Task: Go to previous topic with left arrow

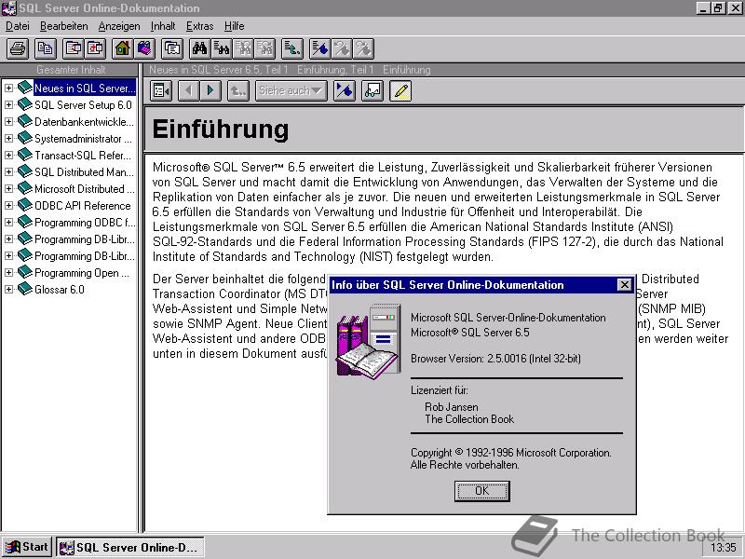Action: tap(189, 90)
